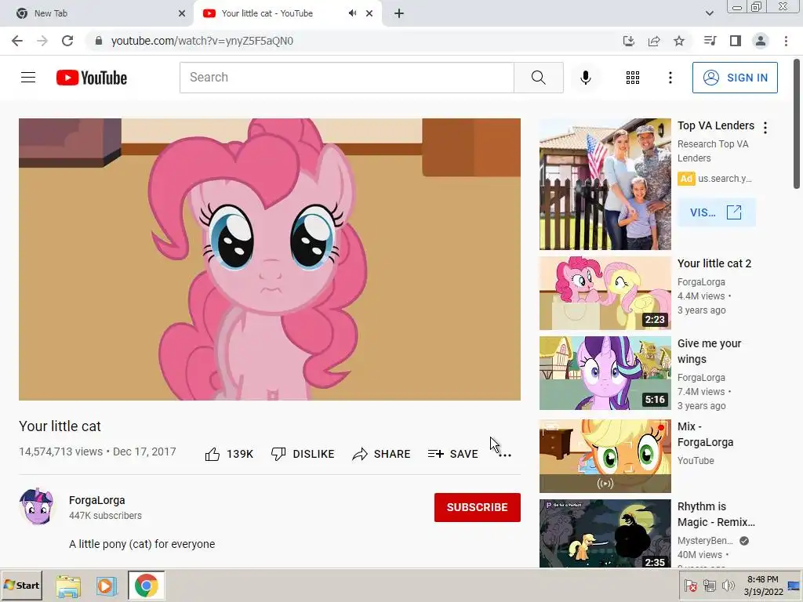Screen dimensions: 803x602
Task: Click the address bar URL
Action: [x=202, y=41]
